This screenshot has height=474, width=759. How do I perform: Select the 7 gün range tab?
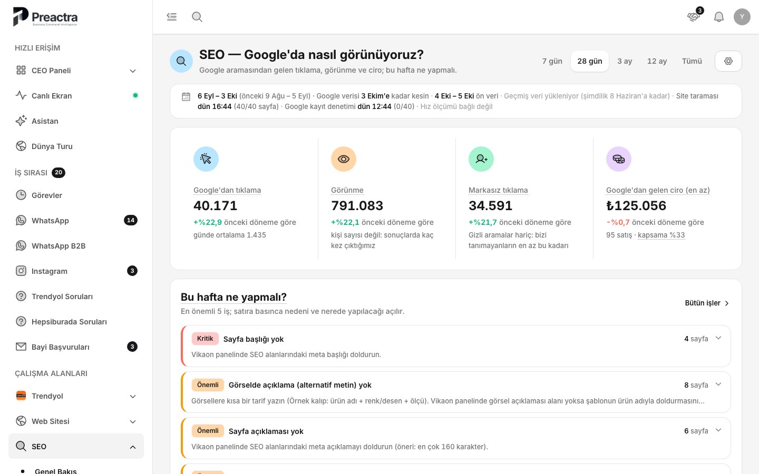552,61
